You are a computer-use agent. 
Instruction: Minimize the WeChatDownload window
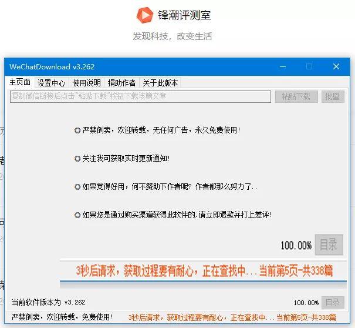[283, 66]
